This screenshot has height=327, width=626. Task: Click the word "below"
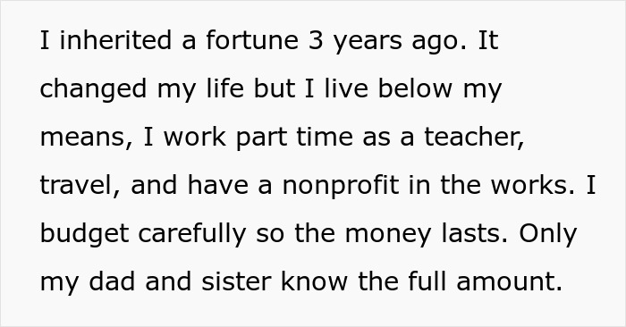(x=415, y=88)
